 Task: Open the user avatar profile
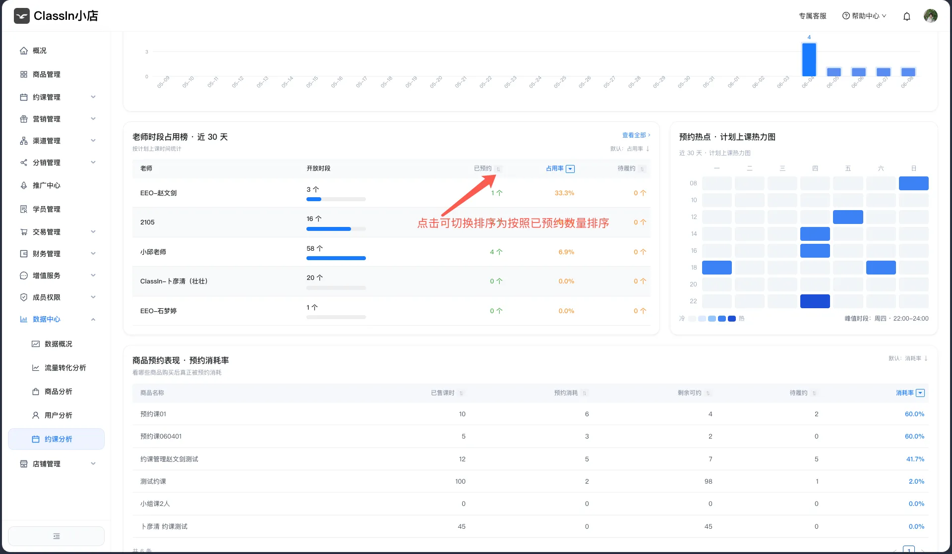coord(930,16)
